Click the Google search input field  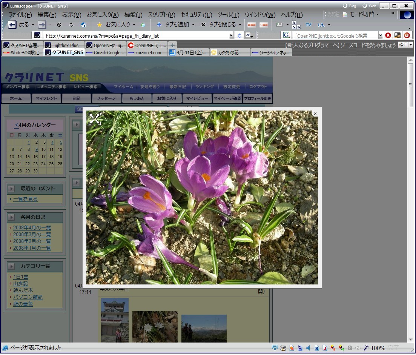[335, 35]
